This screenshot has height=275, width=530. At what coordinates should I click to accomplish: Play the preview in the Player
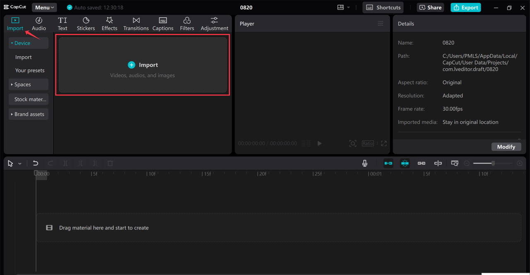pos(319,143)
